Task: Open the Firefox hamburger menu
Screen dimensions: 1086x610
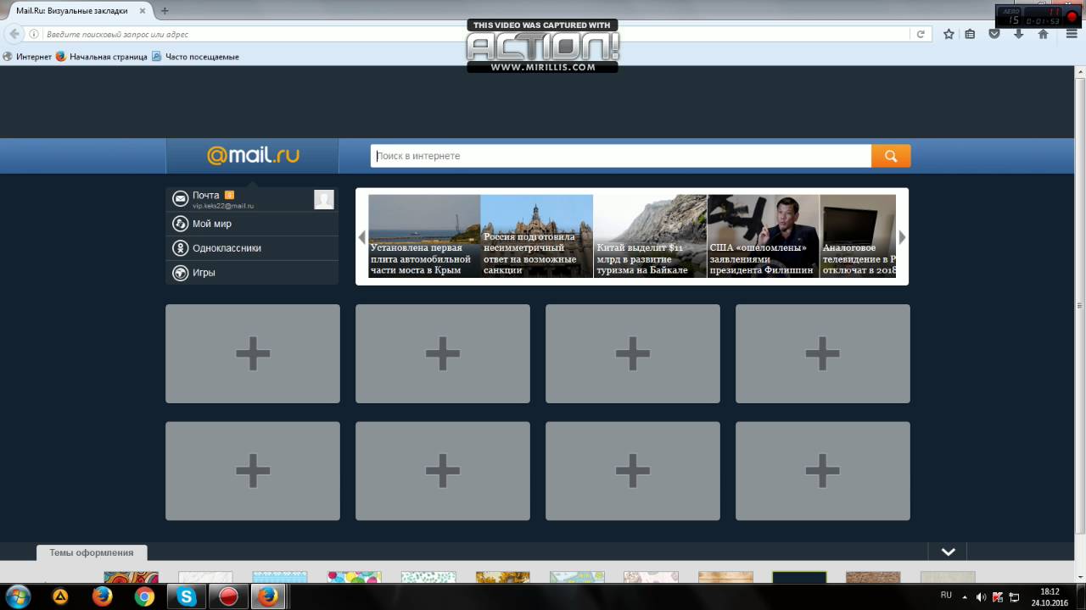Action: pyautogui.click(x=1072, y=34)
